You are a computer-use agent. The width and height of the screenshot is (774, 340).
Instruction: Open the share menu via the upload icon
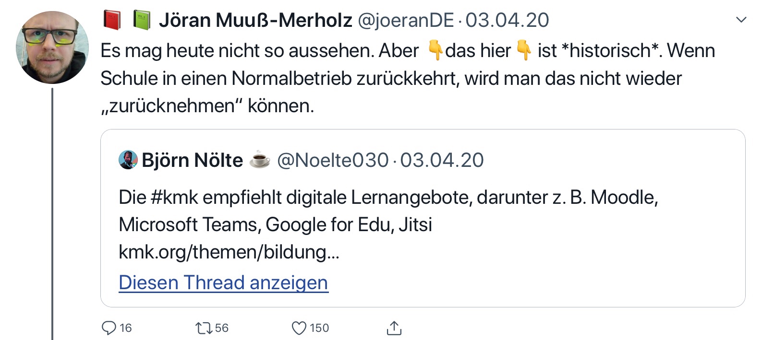click(394, 328)
